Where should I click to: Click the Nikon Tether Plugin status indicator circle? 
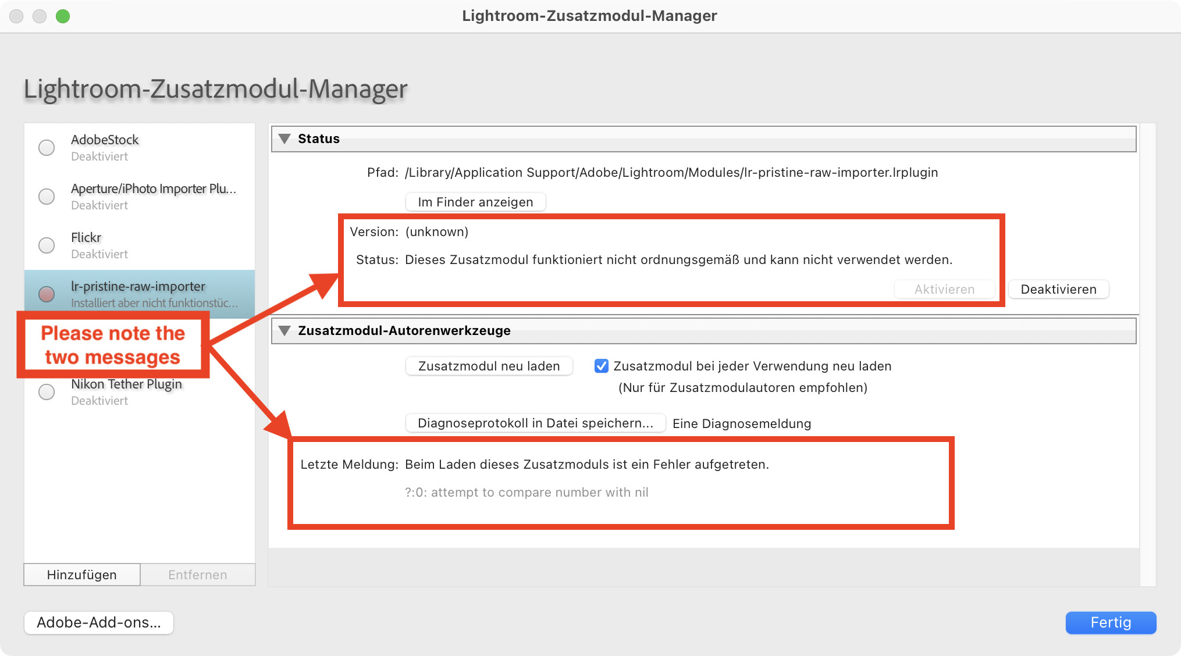point(47,392)
